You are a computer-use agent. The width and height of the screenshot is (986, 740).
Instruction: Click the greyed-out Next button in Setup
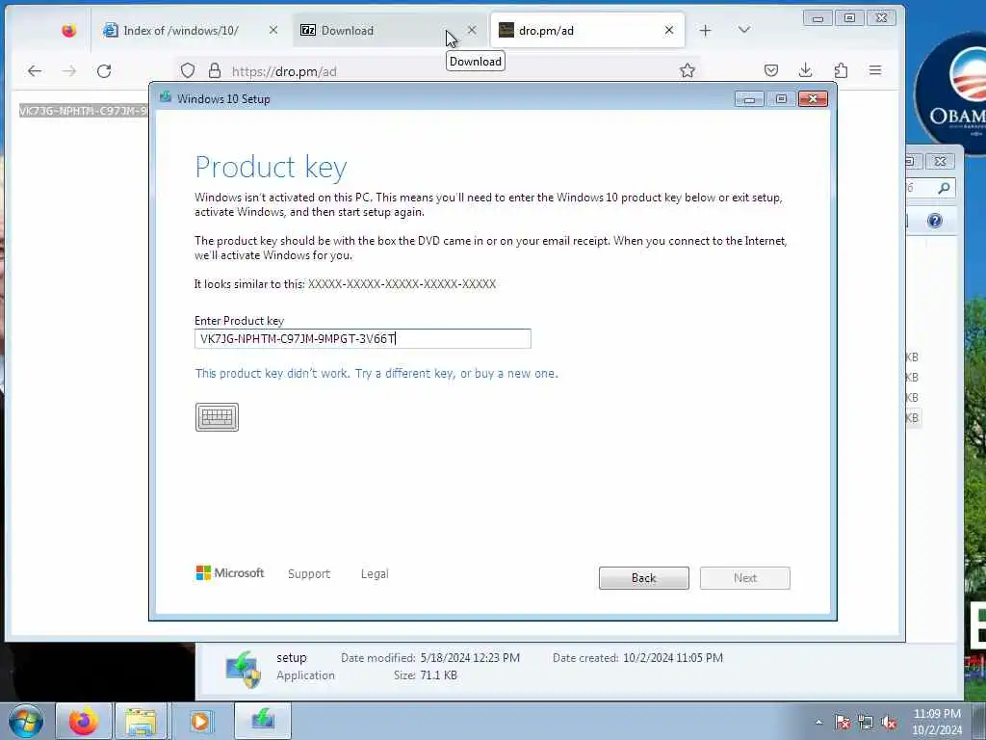click(744, 578)
